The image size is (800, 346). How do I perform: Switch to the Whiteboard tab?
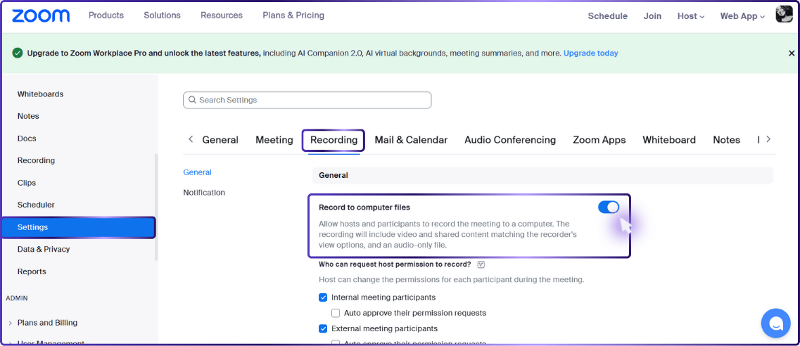[669, 140]
